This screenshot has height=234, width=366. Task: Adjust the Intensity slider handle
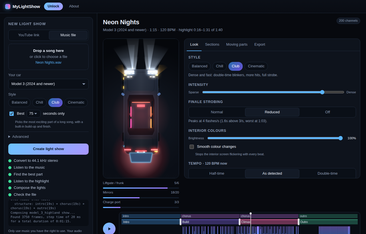tap(322, 92)
